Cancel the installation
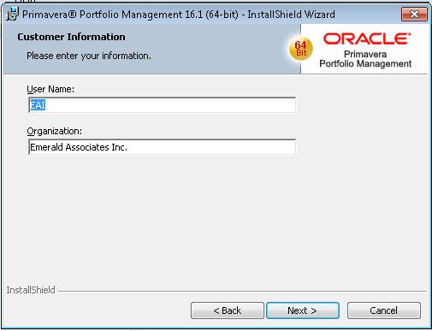This screenshot has height=331, width=432. tap(384, 310)
